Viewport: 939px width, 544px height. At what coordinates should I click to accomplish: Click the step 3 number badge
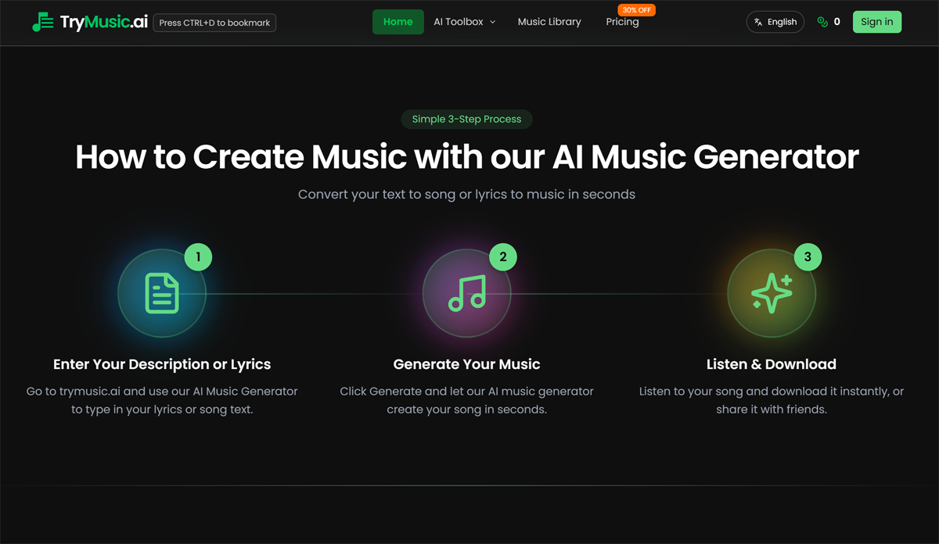(808, 256)
